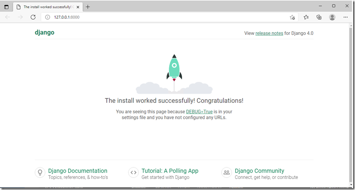The image size is (355, 190).
Task: Click the django logo heading
Action: tap(45, 32)
